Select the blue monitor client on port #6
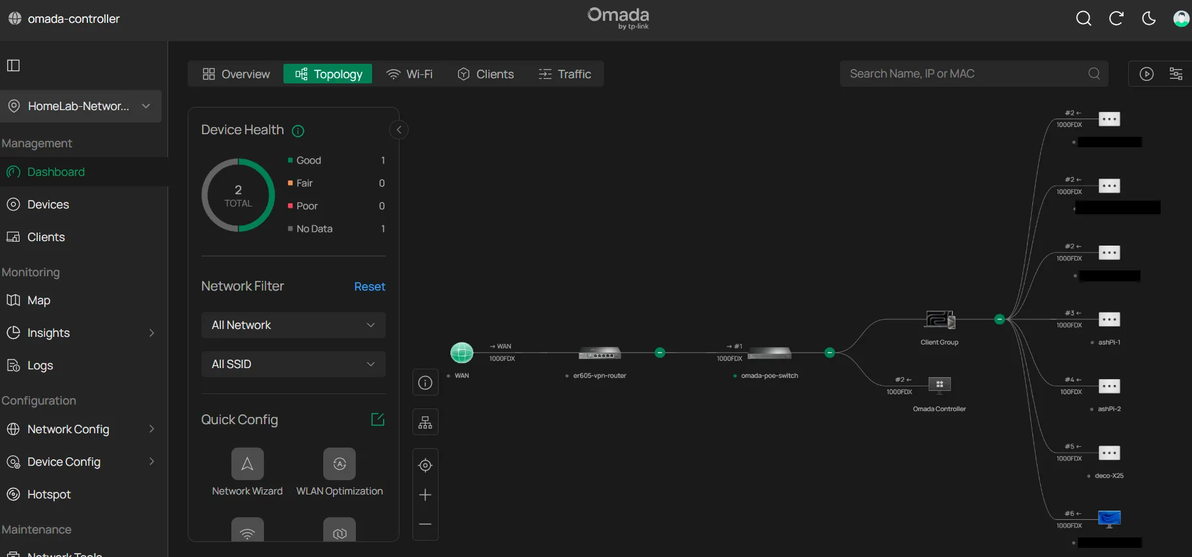This screenshot has width=1192, height=557. [x=1109, y=519]
